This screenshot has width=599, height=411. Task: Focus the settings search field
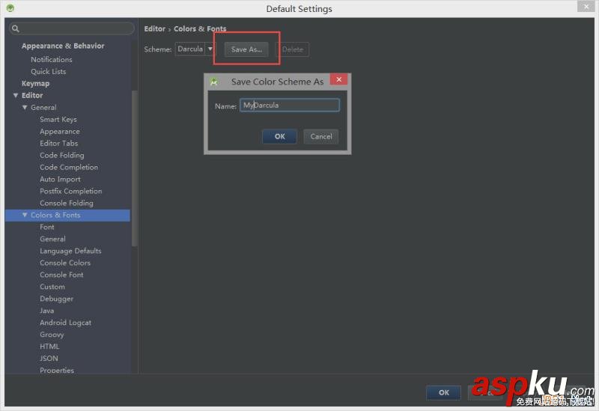(72, 28)
